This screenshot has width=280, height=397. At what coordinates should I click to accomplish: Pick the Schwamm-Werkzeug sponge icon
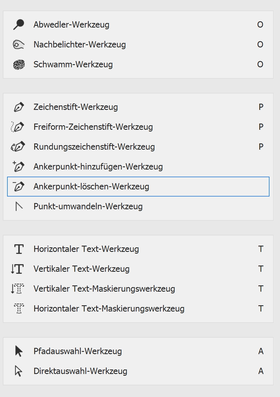pyautogui.click(x=19, y=64)
